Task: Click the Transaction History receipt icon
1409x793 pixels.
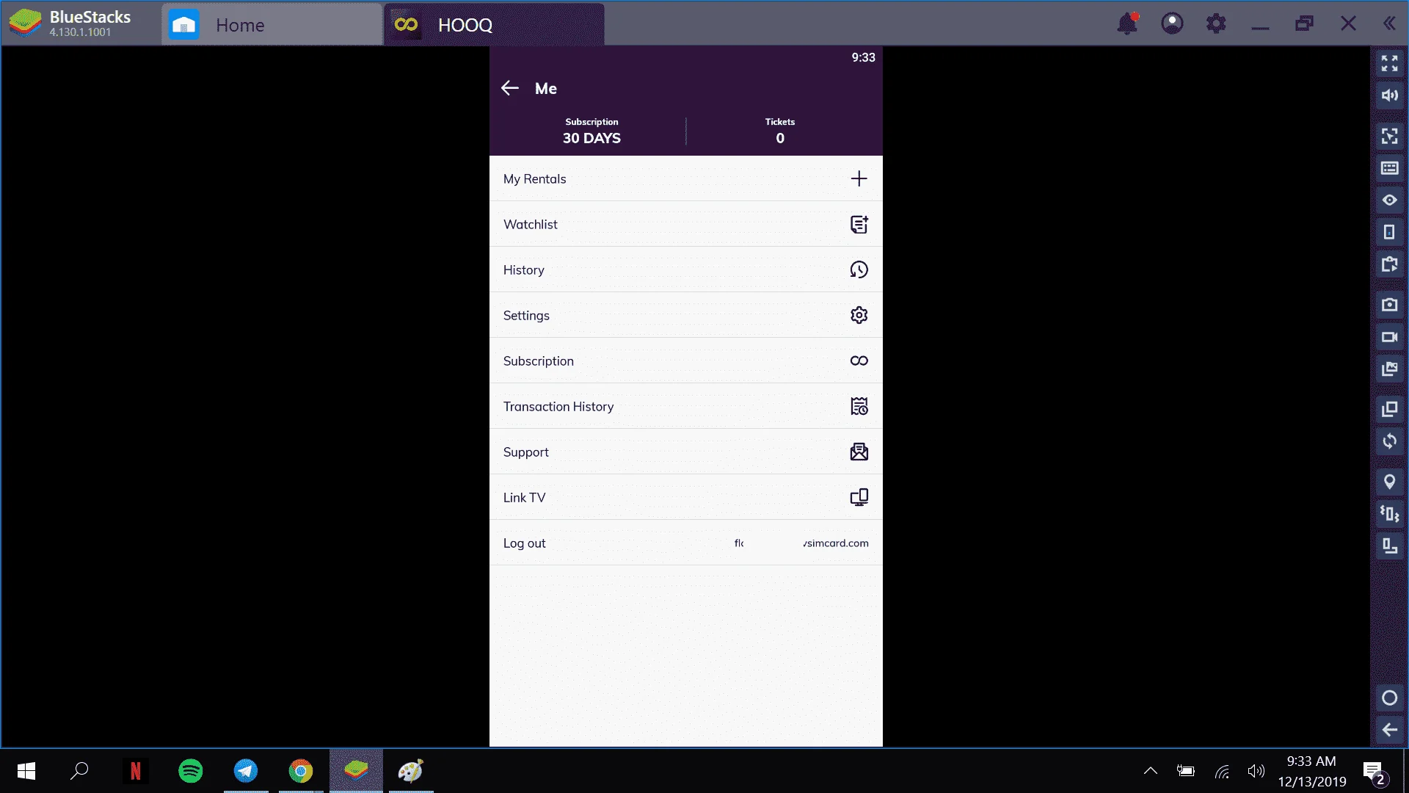Action: pos(859,406)
